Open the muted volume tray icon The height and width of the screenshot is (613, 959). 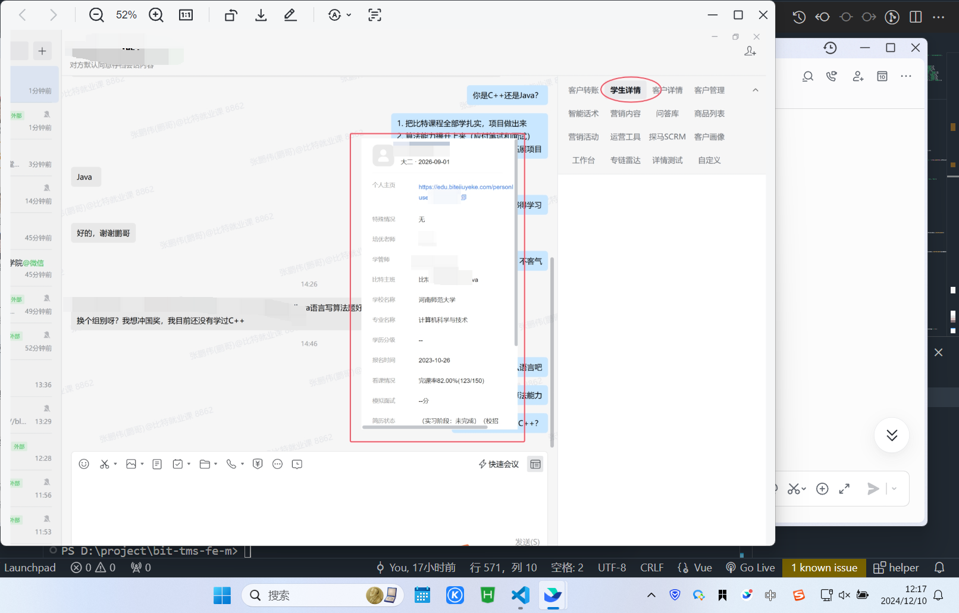[x=844, y=595]
